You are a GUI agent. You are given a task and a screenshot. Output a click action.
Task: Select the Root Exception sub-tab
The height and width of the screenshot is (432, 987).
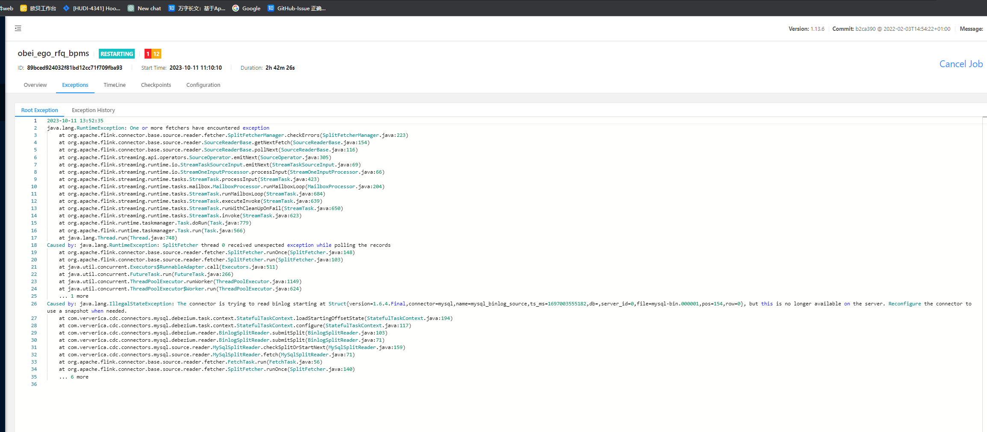39,110
